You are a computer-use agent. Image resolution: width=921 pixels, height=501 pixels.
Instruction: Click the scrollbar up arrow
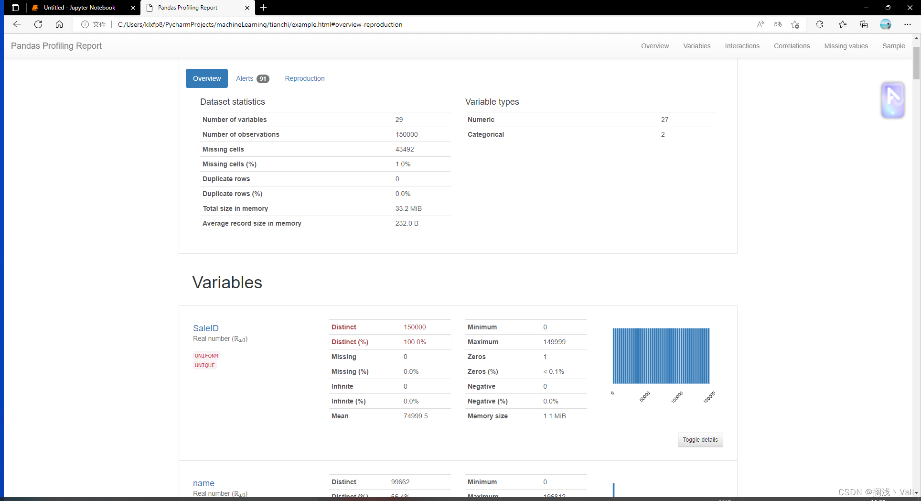coord(916,38)
